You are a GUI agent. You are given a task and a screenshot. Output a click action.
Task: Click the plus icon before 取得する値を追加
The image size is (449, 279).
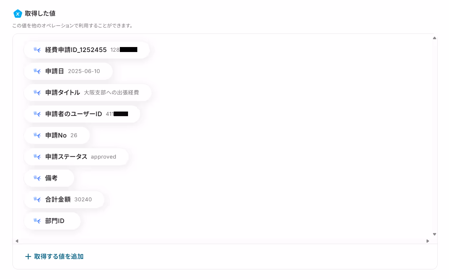tap(28, 257)
